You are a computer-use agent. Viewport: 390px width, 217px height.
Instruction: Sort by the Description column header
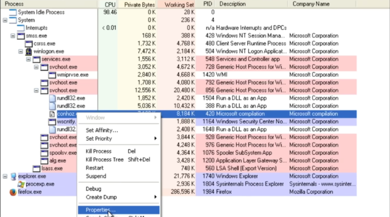(252, 4)
